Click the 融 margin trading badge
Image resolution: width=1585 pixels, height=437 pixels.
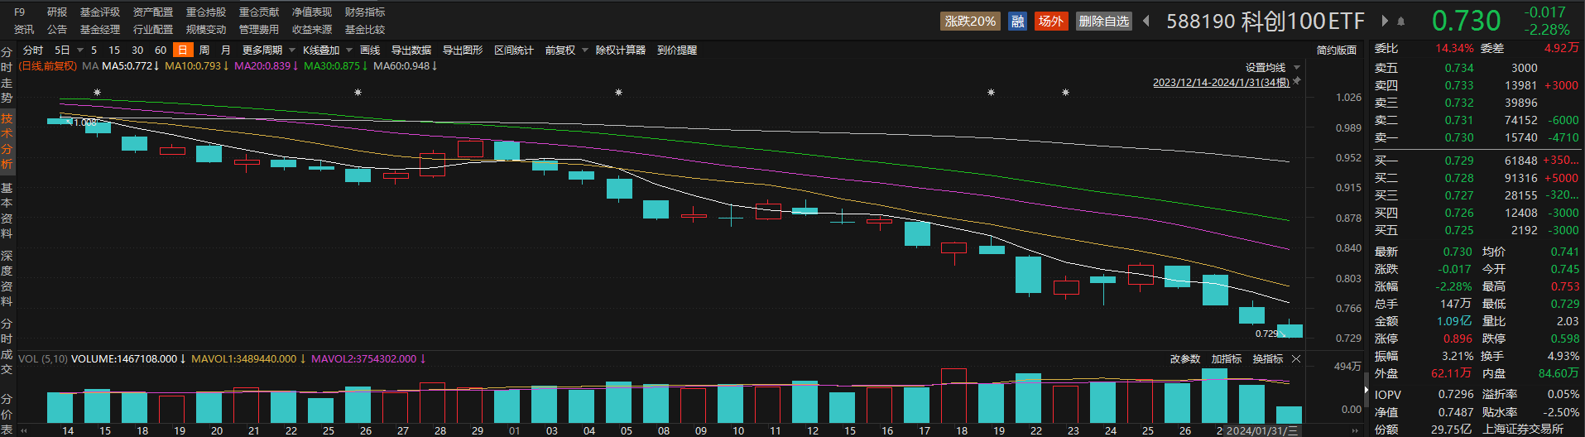click(1018, 21)
